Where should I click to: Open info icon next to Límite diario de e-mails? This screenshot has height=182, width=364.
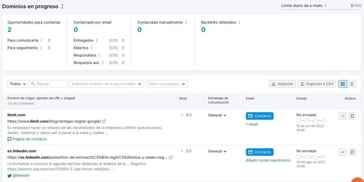(x=326, y=5)
